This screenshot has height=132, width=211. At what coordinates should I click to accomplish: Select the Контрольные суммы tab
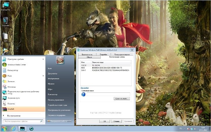(117, 57)
